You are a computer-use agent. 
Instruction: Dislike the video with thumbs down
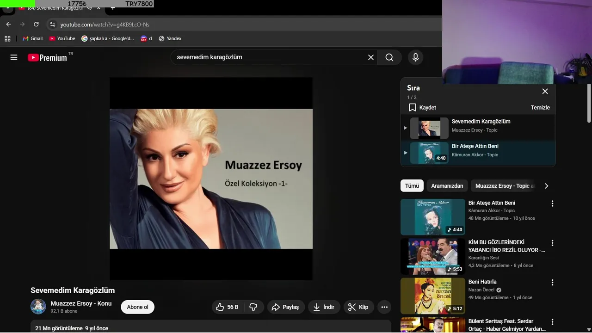tap(254, 307)
